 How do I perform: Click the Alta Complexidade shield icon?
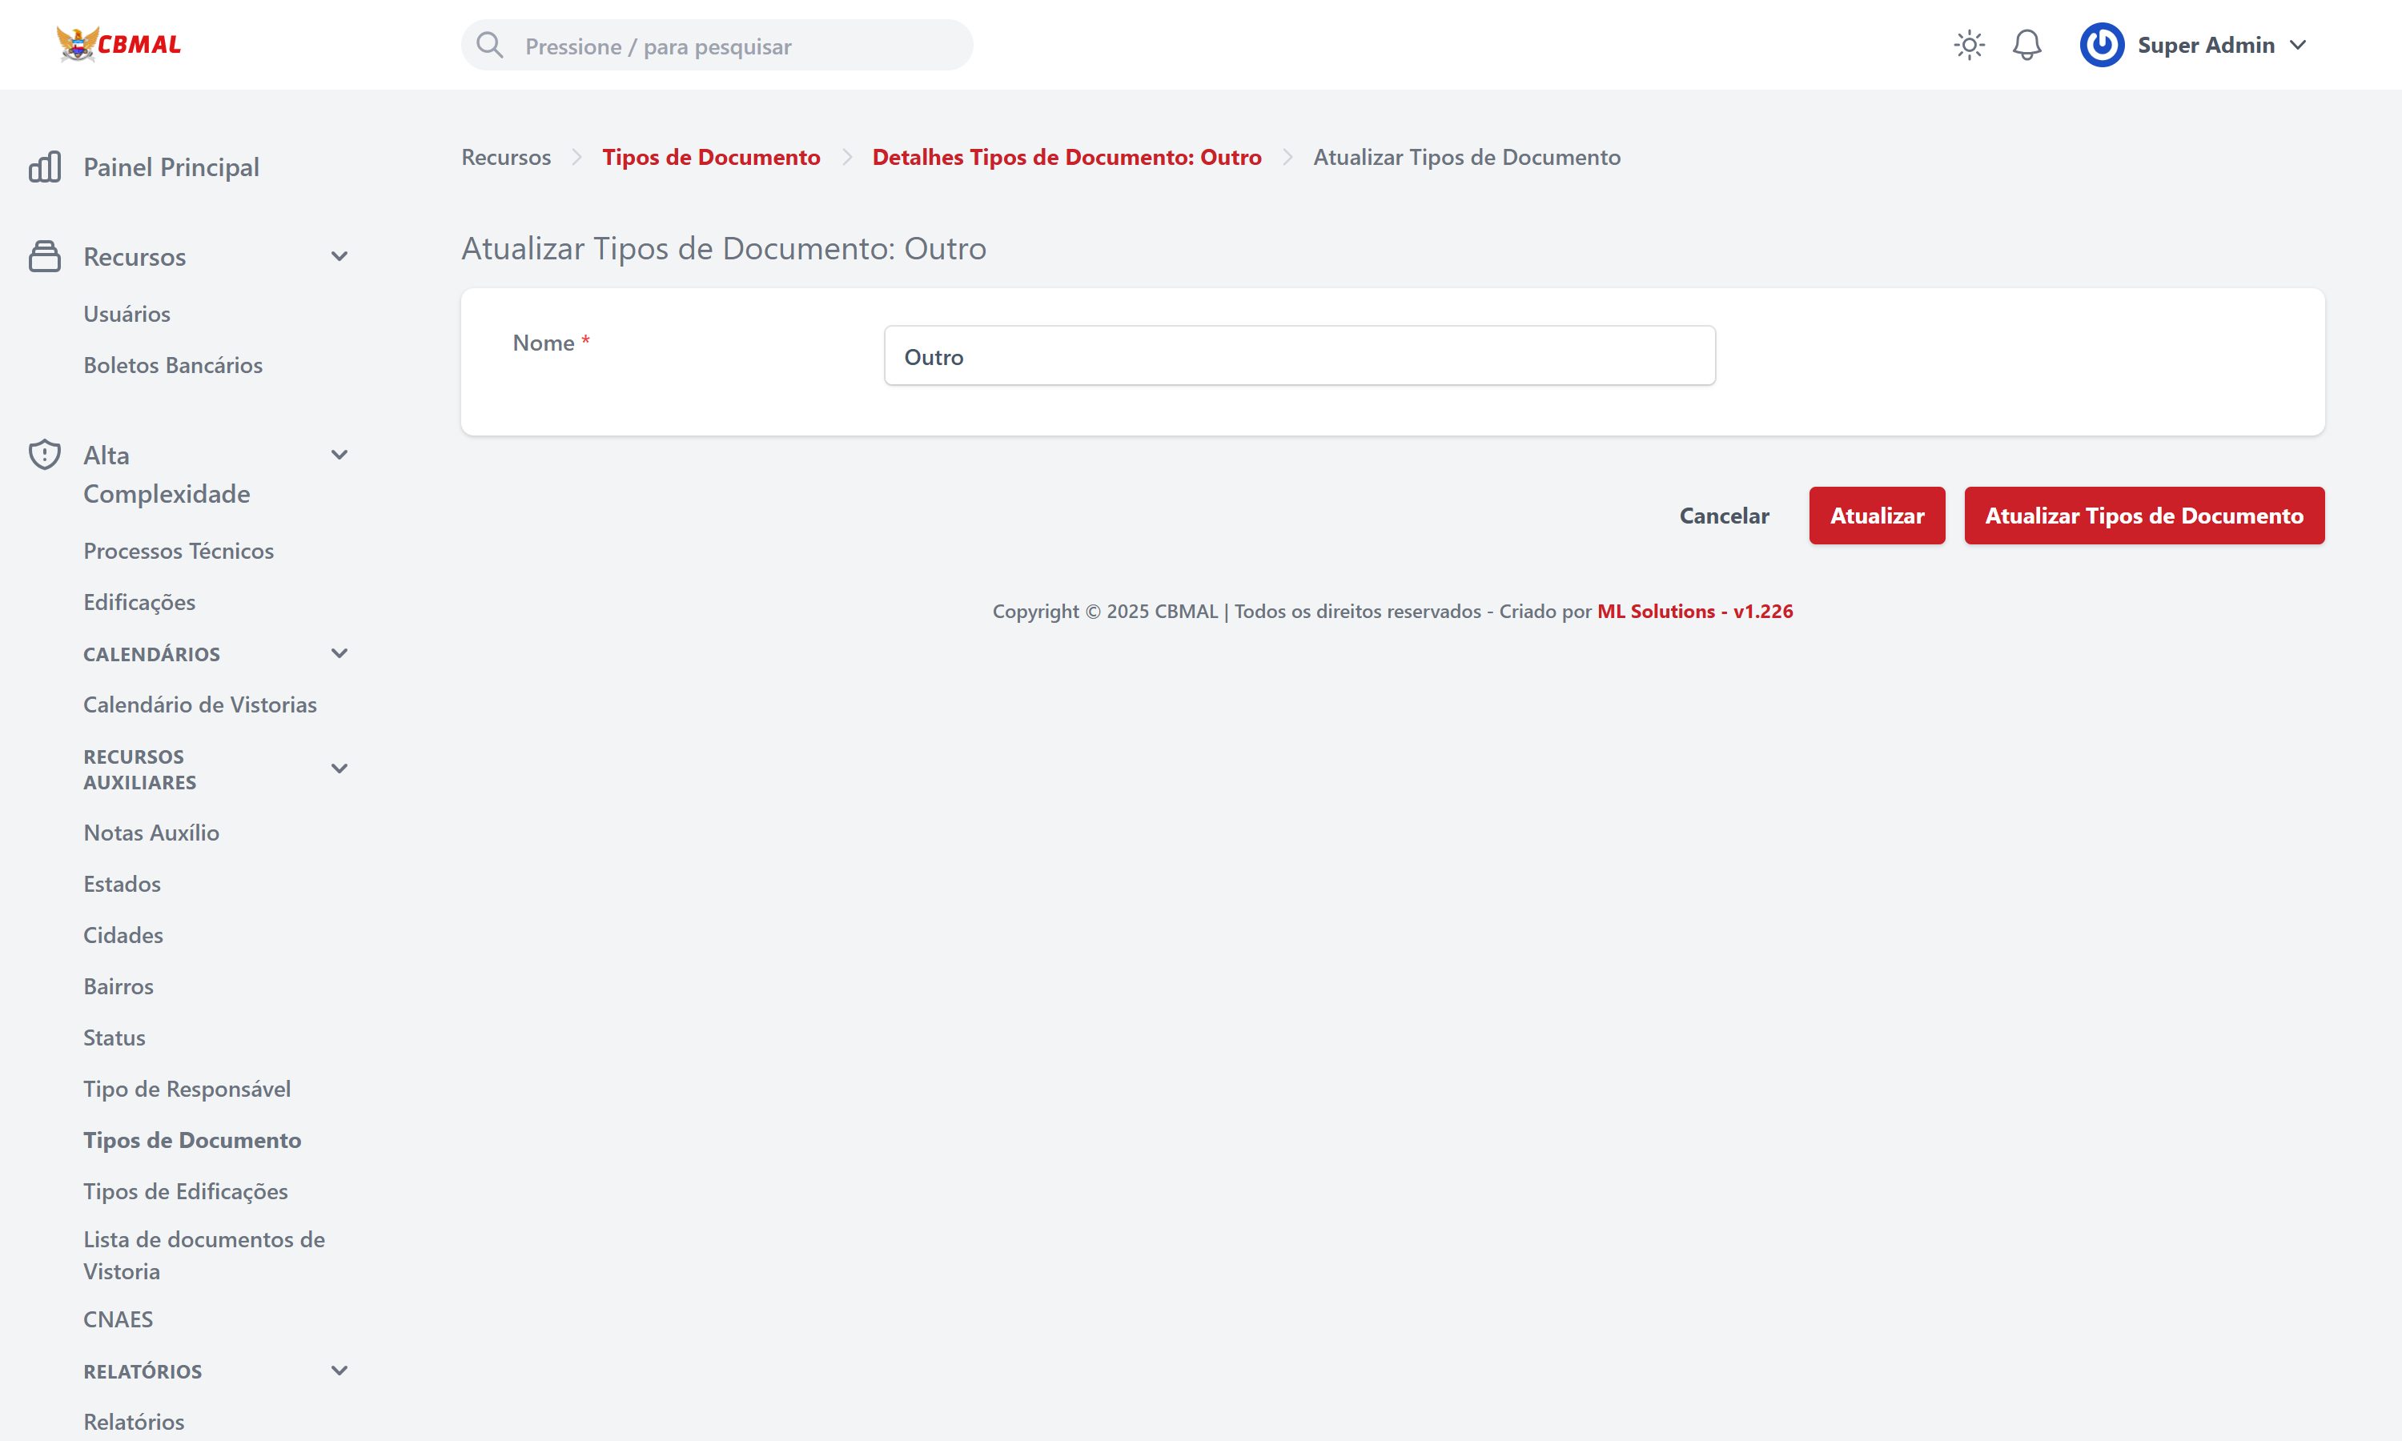coord(45,455)
